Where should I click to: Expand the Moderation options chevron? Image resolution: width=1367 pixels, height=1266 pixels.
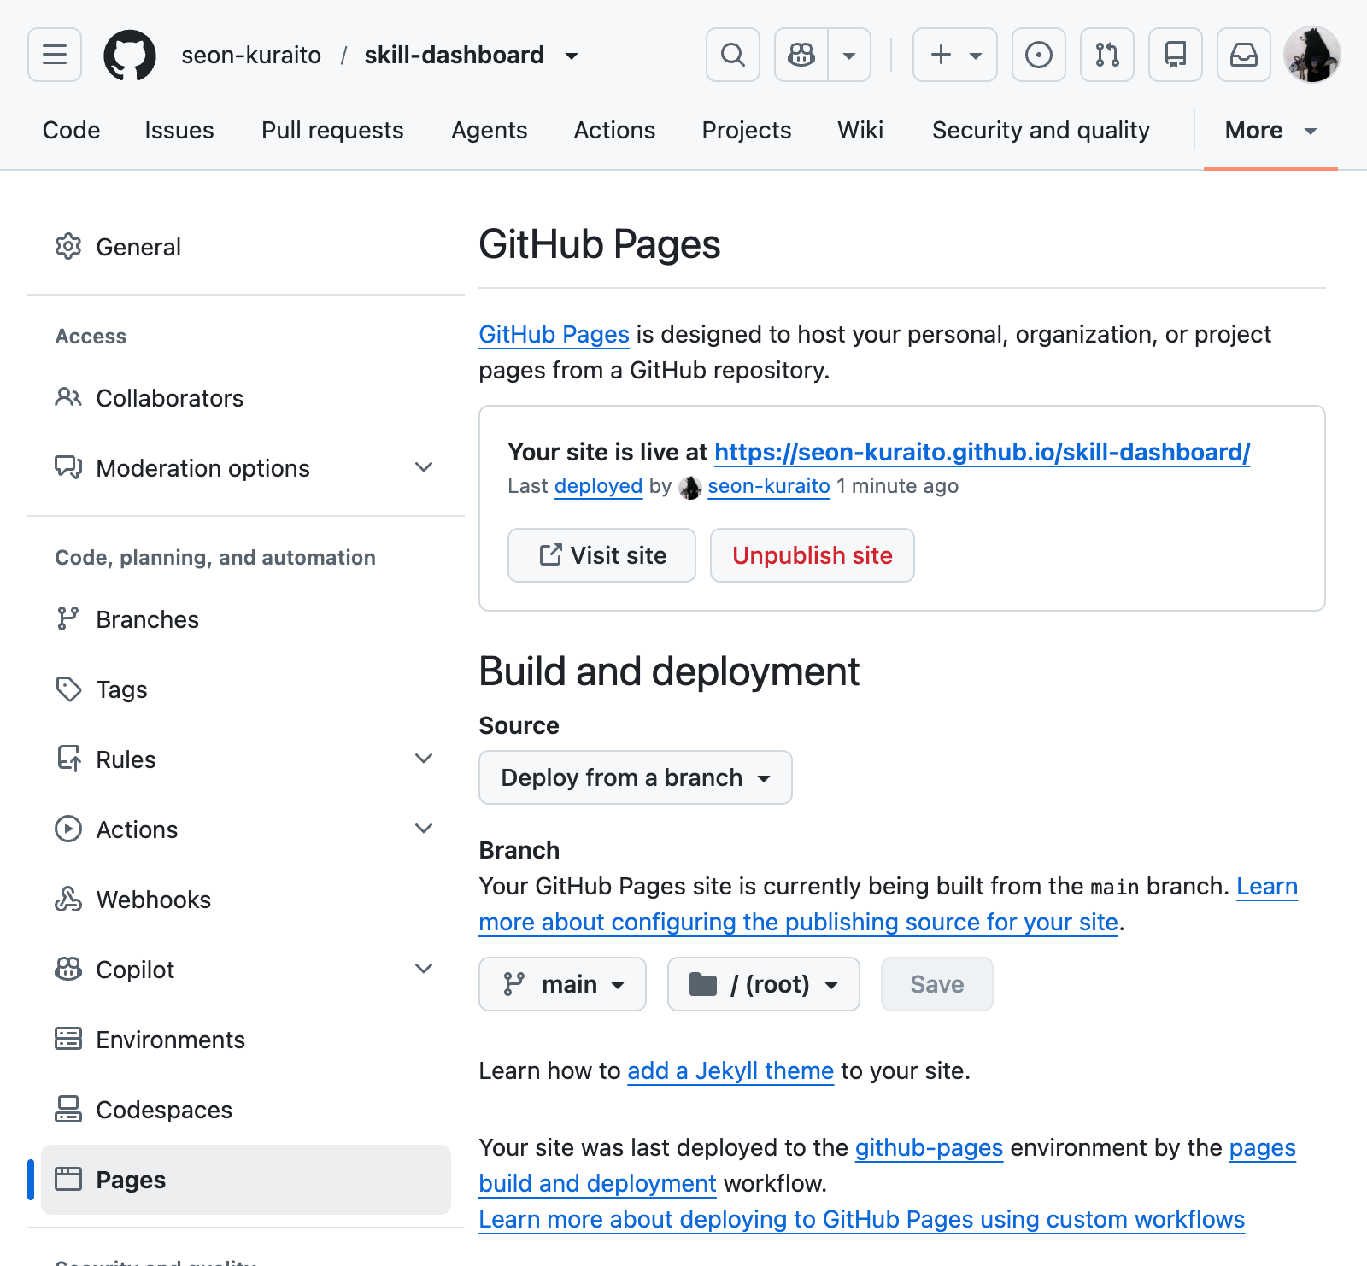(x=424, y=467)
